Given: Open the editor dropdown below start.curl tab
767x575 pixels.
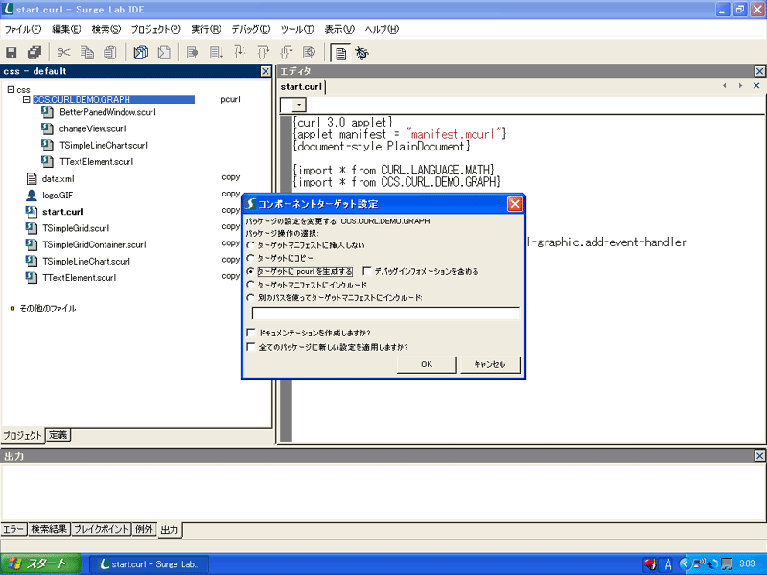Looking at the screenshot, I should point(299,104).
